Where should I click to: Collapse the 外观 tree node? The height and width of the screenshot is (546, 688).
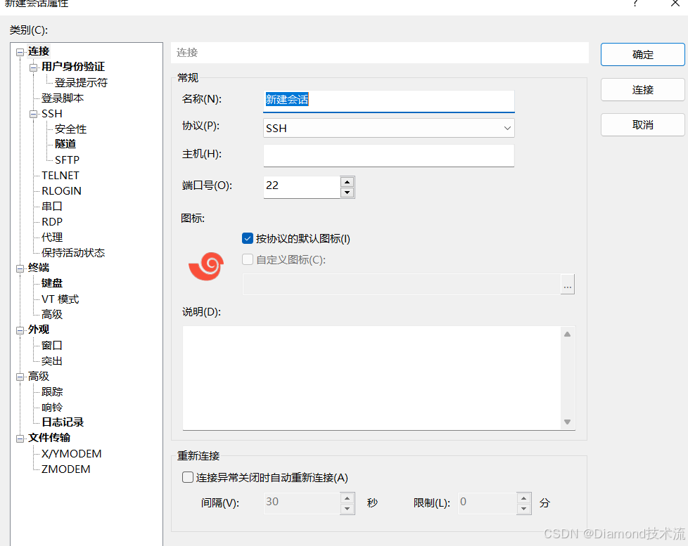(x=20, y=330)
